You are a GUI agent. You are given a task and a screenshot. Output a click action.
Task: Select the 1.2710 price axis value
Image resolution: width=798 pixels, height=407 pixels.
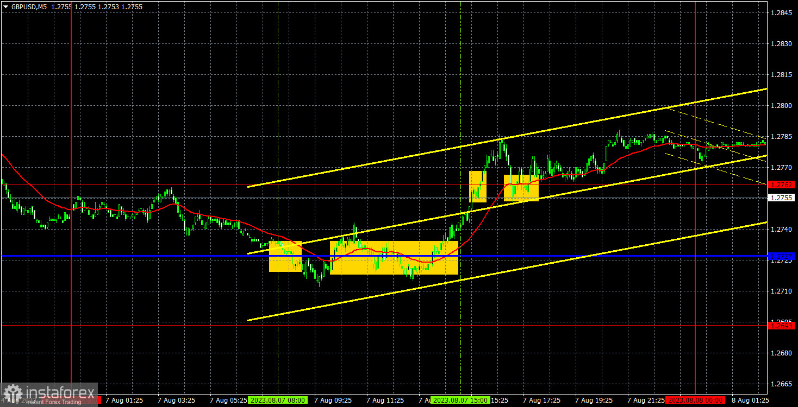(x=782, y=291)
